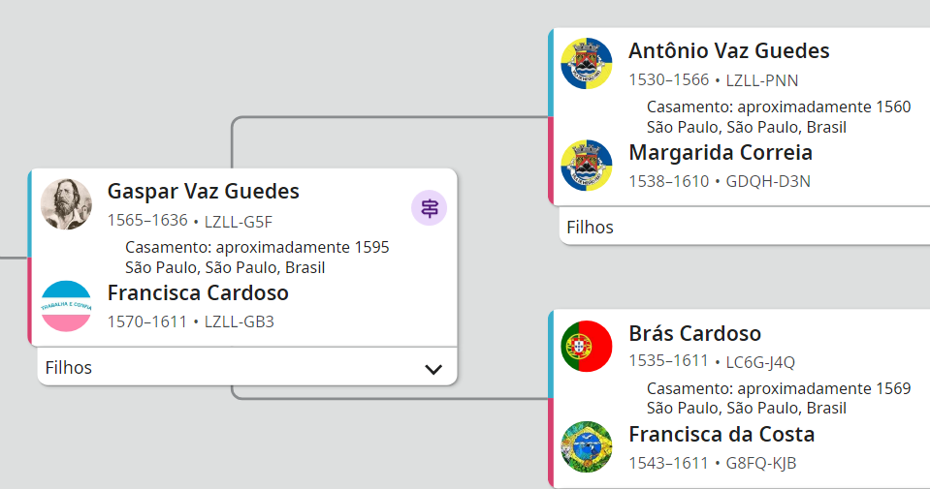The image size is (930, 489).
Task: Open Brás Cardoso person name
Action: pos(694,334)
